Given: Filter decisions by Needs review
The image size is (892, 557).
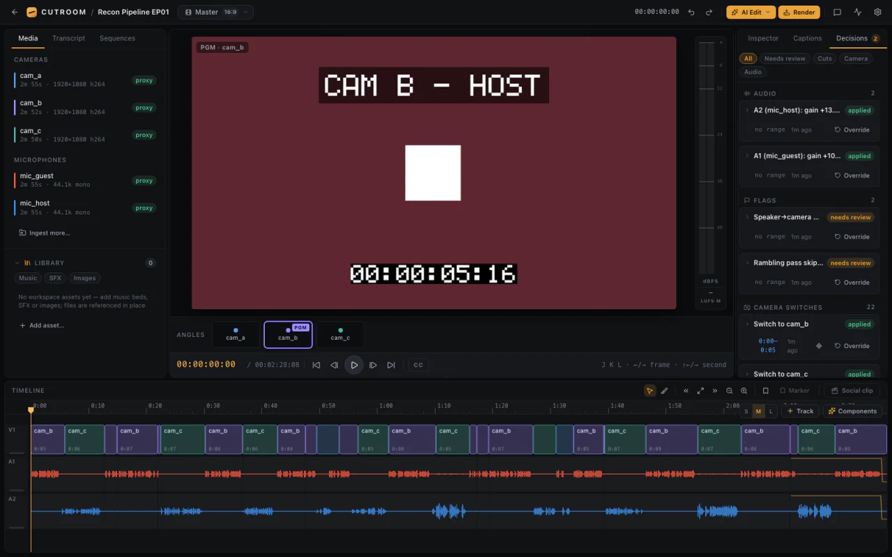Looking at the screenshot, I should point(785,58).
